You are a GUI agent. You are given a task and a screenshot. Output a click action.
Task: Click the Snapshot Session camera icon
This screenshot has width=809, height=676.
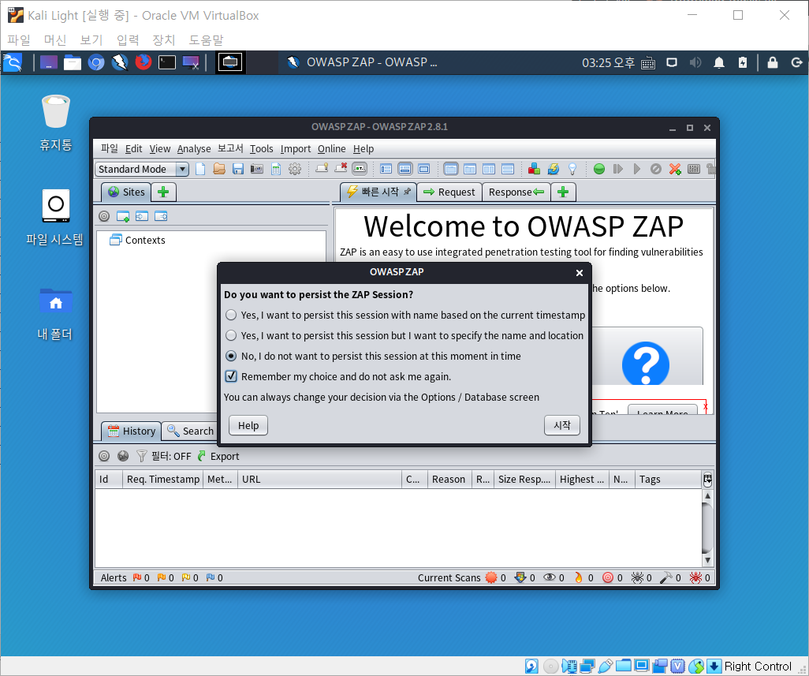pos(256,170)
